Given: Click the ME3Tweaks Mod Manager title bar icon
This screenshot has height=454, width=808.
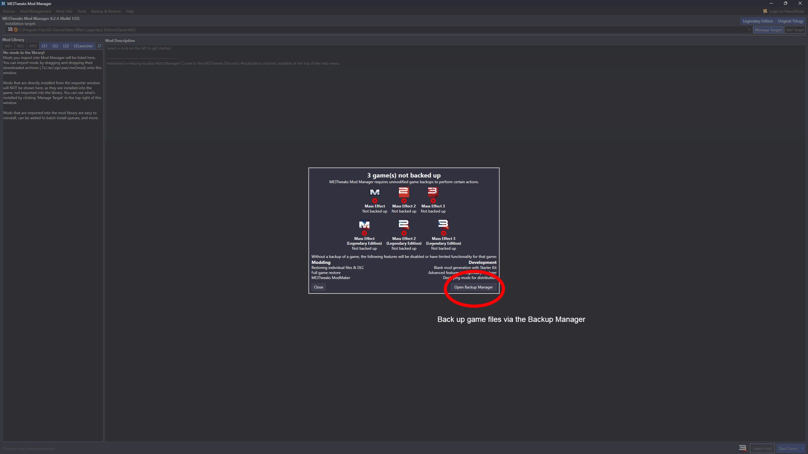Looking at the screenshot, I should (x=4, y=4).
